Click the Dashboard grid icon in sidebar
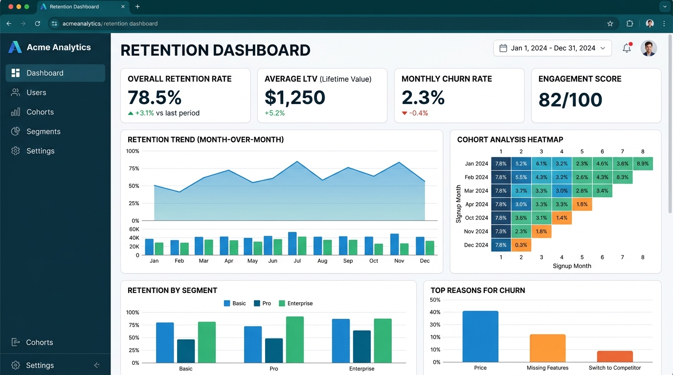The width and height of the screenshot is (673, 375). [16, 73]
